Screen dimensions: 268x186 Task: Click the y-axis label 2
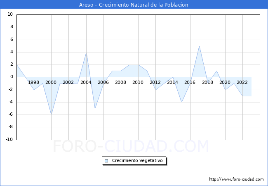[12, 64]
